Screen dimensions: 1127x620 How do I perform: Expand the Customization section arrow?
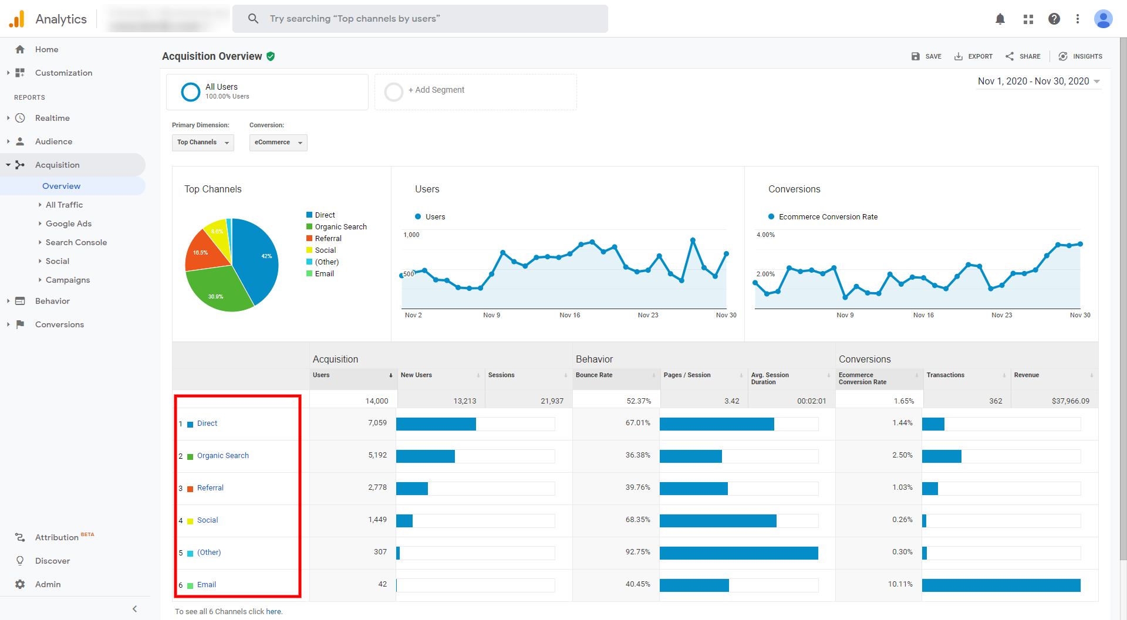coord(8,73)
